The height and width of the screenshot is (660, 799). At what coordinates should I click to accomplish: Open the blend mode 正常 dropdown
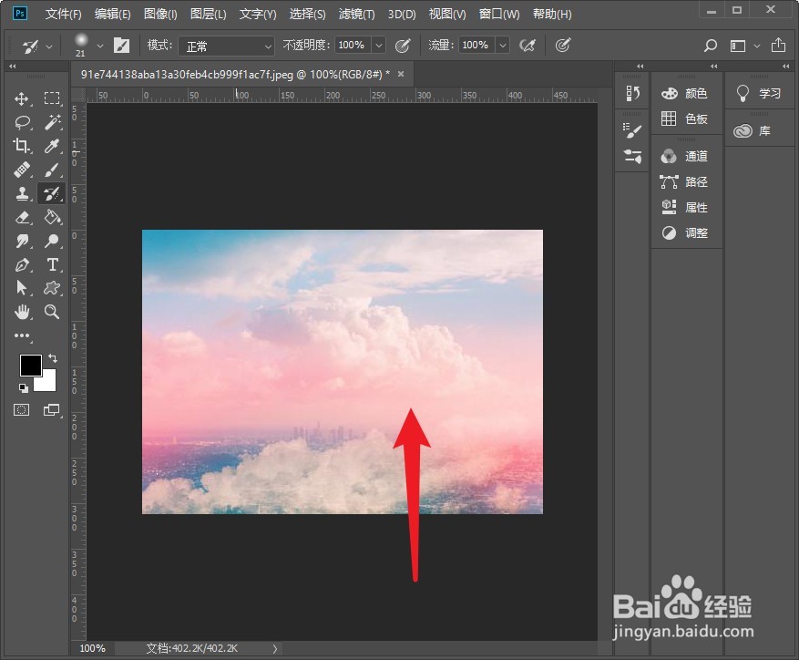tap(226, 46)
